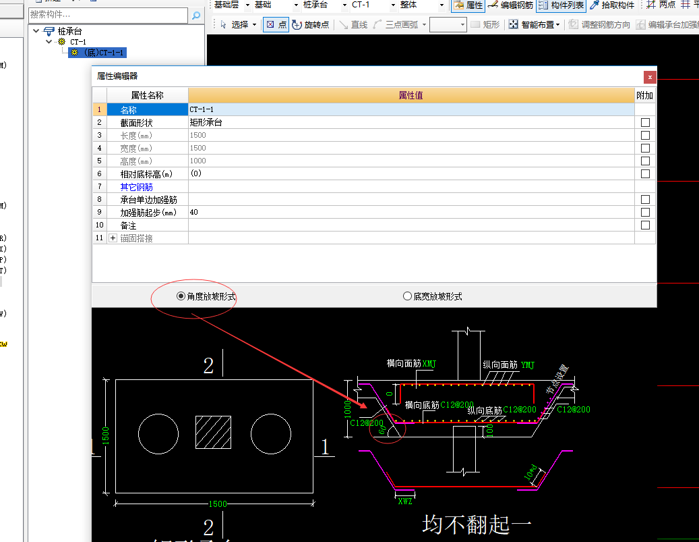Check the 附加 box for 截面形状
The height and width of the screenshot is (542, 699).
click(645, 123)
